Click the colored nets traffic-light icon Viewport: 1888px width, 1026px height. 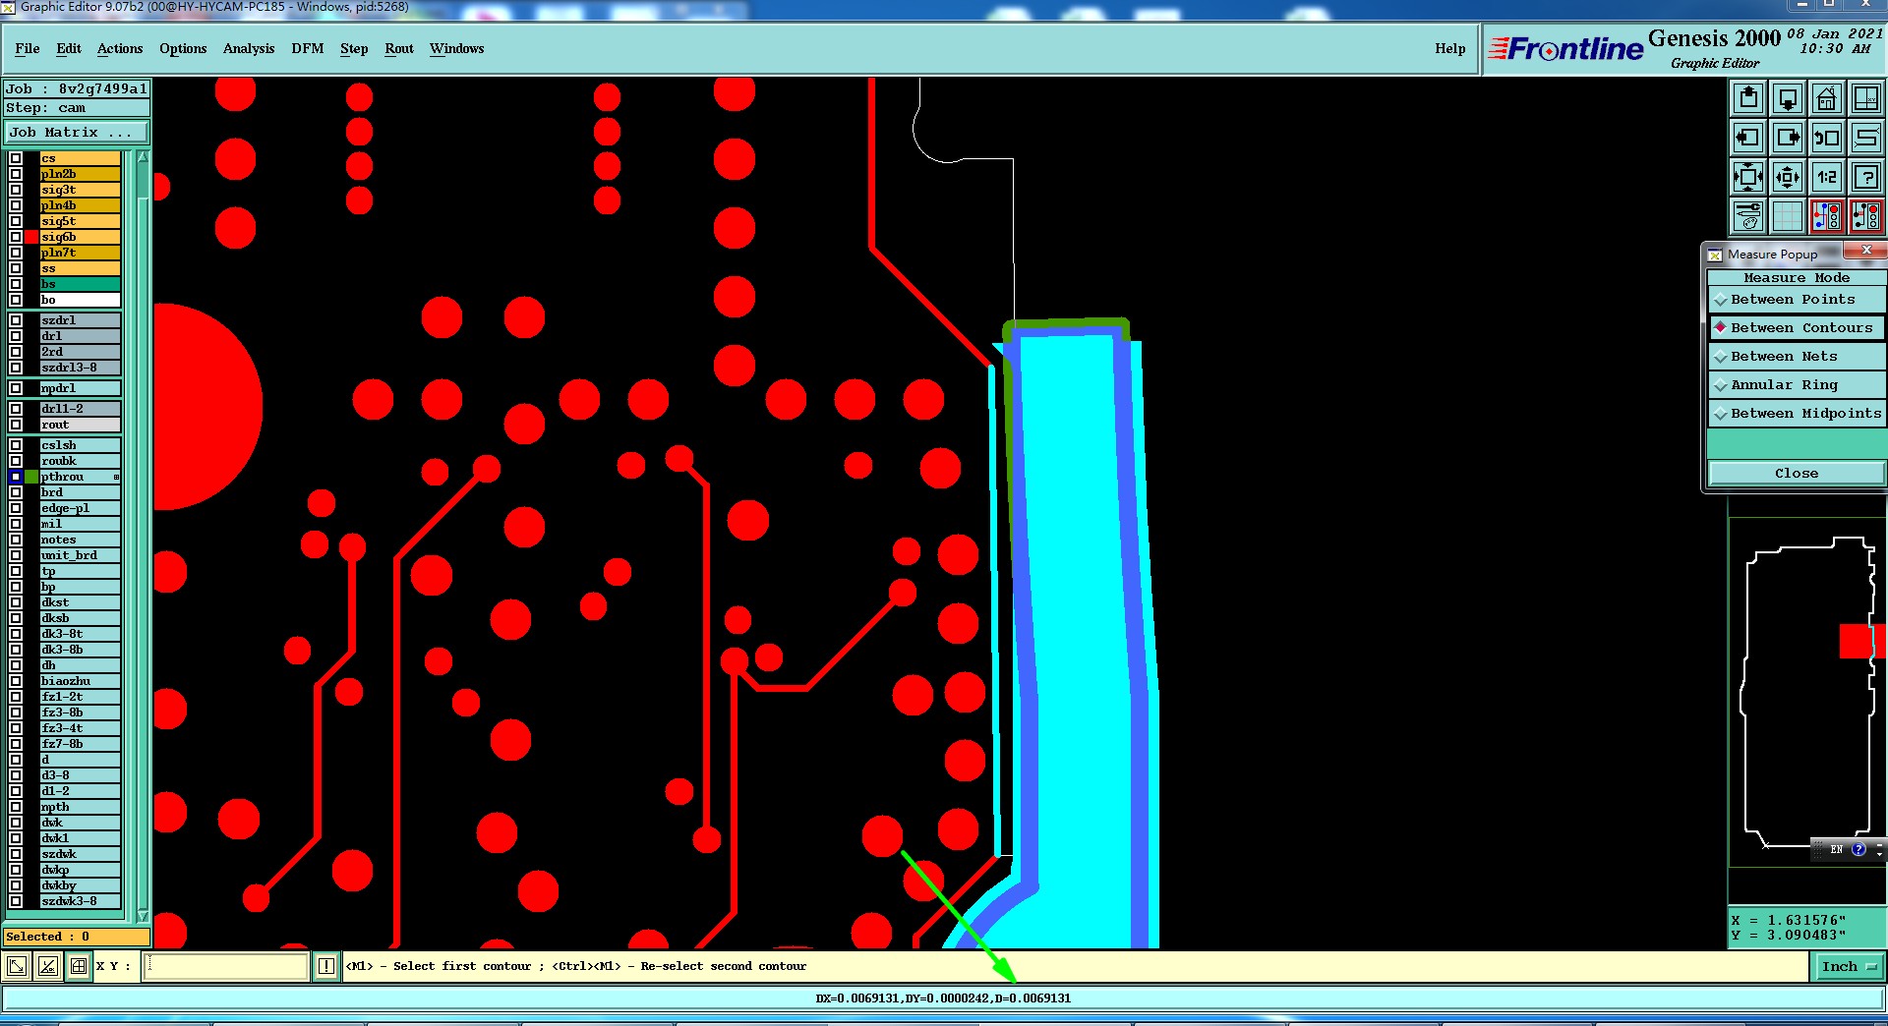pos(1827,216)
